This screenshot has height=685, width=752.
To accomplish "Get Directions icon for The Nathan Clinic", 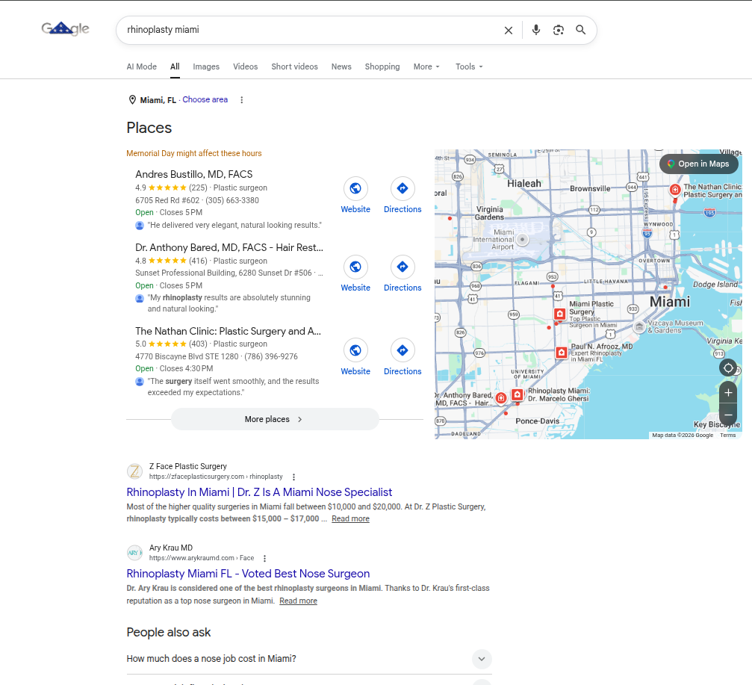I will click(x=403, y=350).
